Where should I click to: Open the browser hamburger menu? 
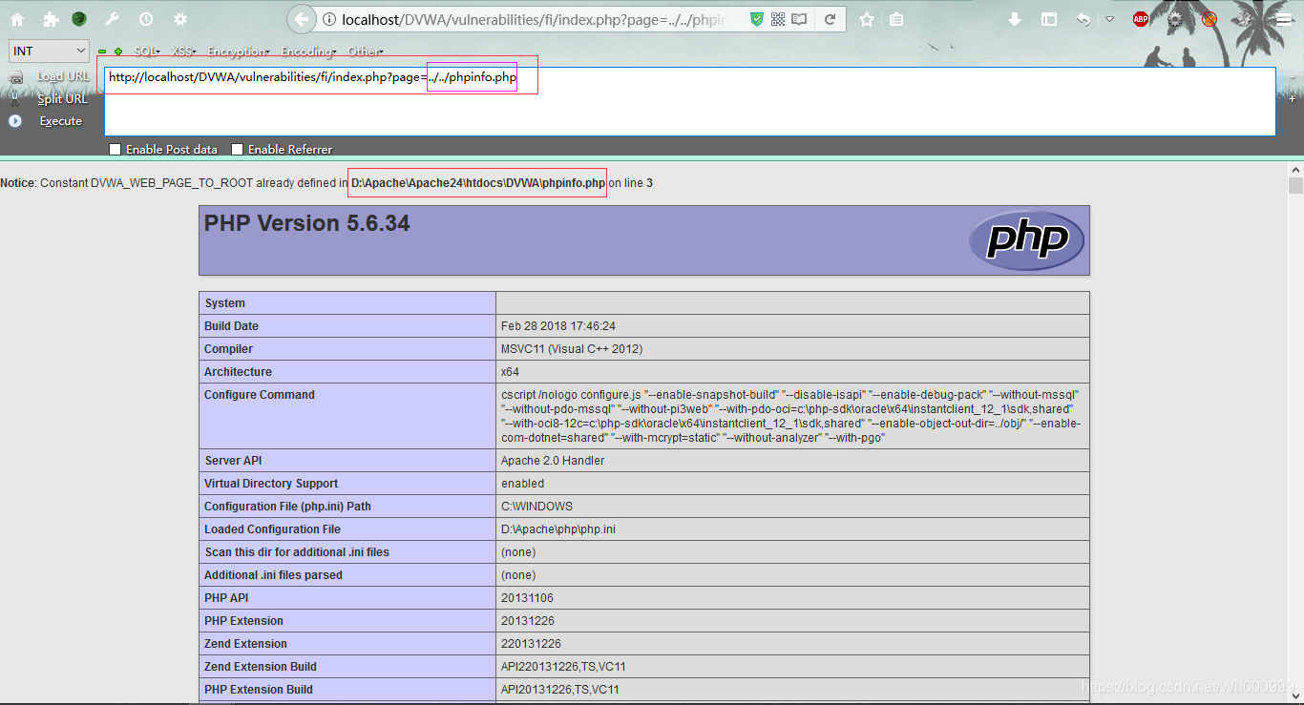pos(1285,19)
